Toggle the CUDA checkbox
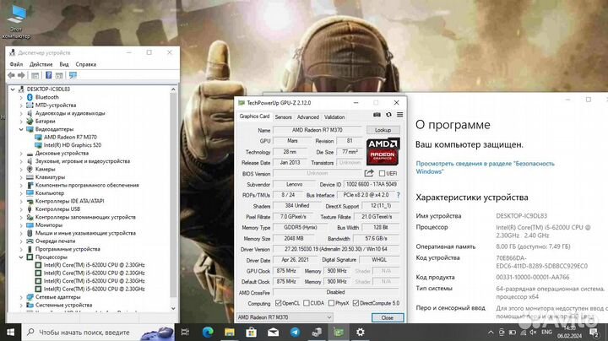The image size is (608, 341). [x=307, y=303]
